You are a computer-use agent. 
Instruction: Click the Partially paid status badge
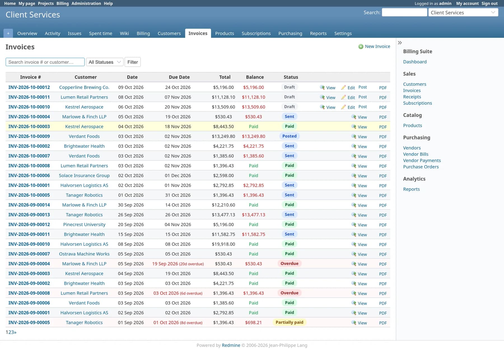pos(290,322)
